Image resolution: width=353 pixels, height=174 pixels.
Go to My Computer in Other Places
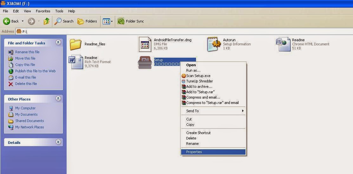pyautogui.click(x=25, y=108)
